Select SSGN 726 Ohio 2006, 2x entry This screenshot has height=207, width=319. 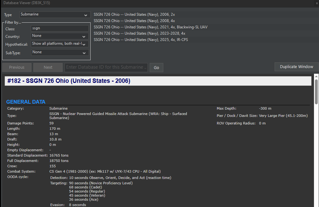click(134, 14)
